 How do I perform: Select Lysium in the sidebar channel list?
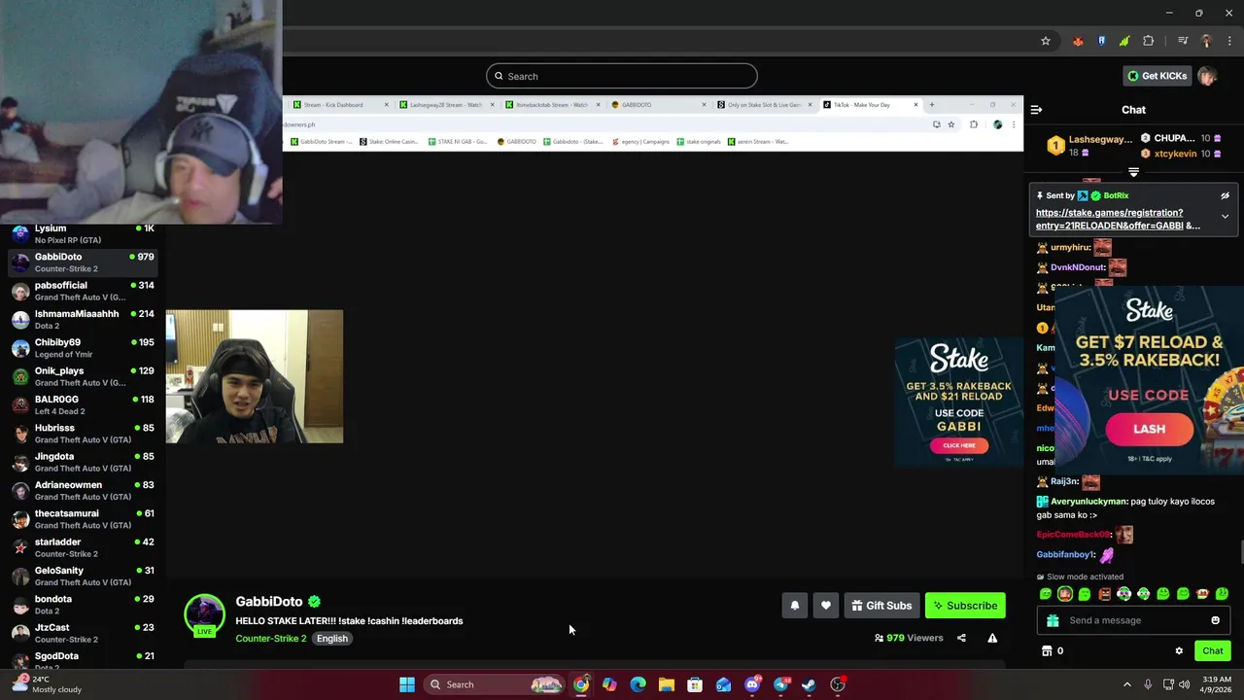[x=83, y=233]
